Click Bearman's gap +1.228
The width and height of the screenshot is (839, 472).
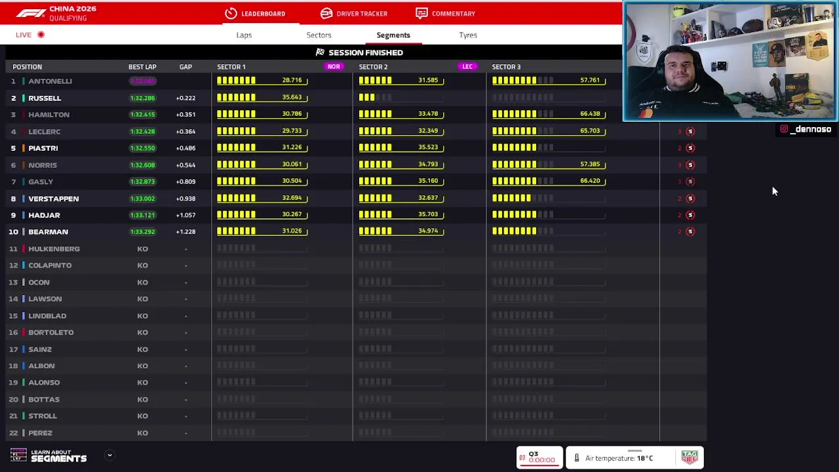[x=185, y=231]
